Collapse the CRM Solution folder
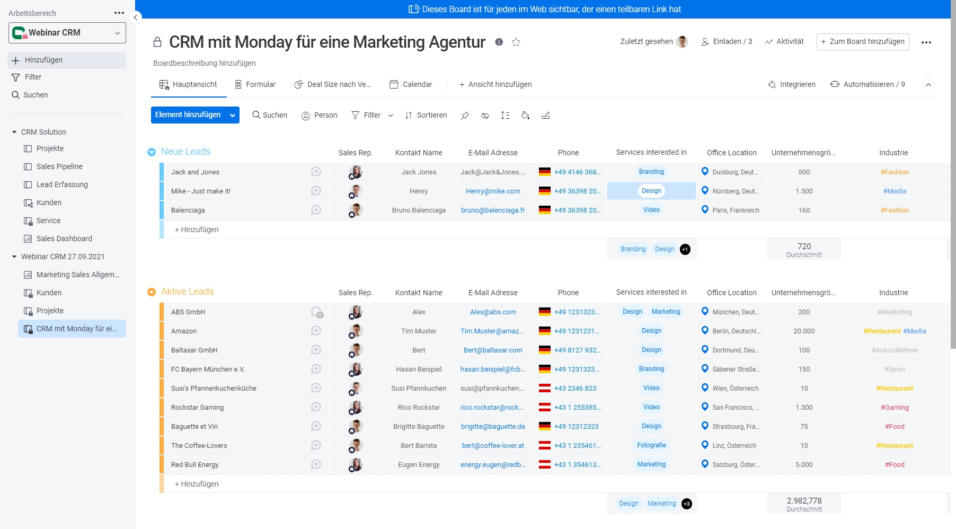 [14, 132]
